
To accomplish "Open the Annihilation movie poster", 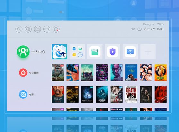I will (87, 95).
